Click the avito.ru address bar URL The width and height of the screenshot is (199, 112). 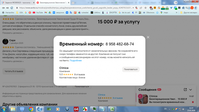pos(75,8)
